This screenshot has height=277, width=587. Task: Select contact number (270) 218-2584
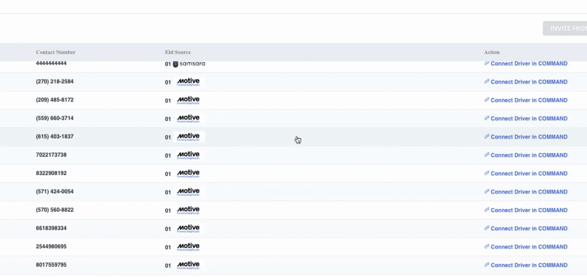click(55, 82)
